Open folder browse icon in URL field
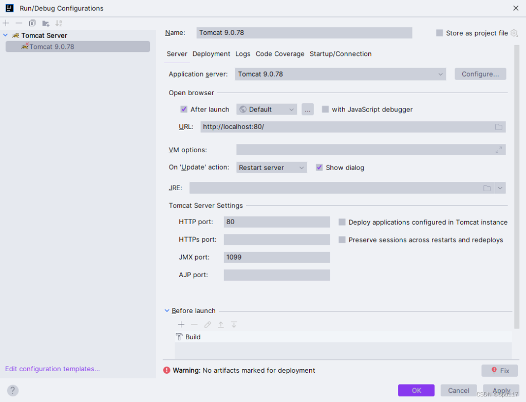This screenshot has height=402, width=526. pos(498,127)
